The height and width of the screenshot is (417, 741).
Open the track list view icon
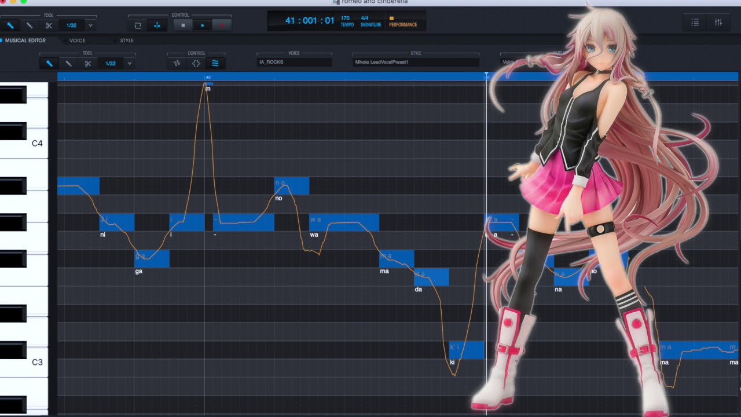click(695, 22)
